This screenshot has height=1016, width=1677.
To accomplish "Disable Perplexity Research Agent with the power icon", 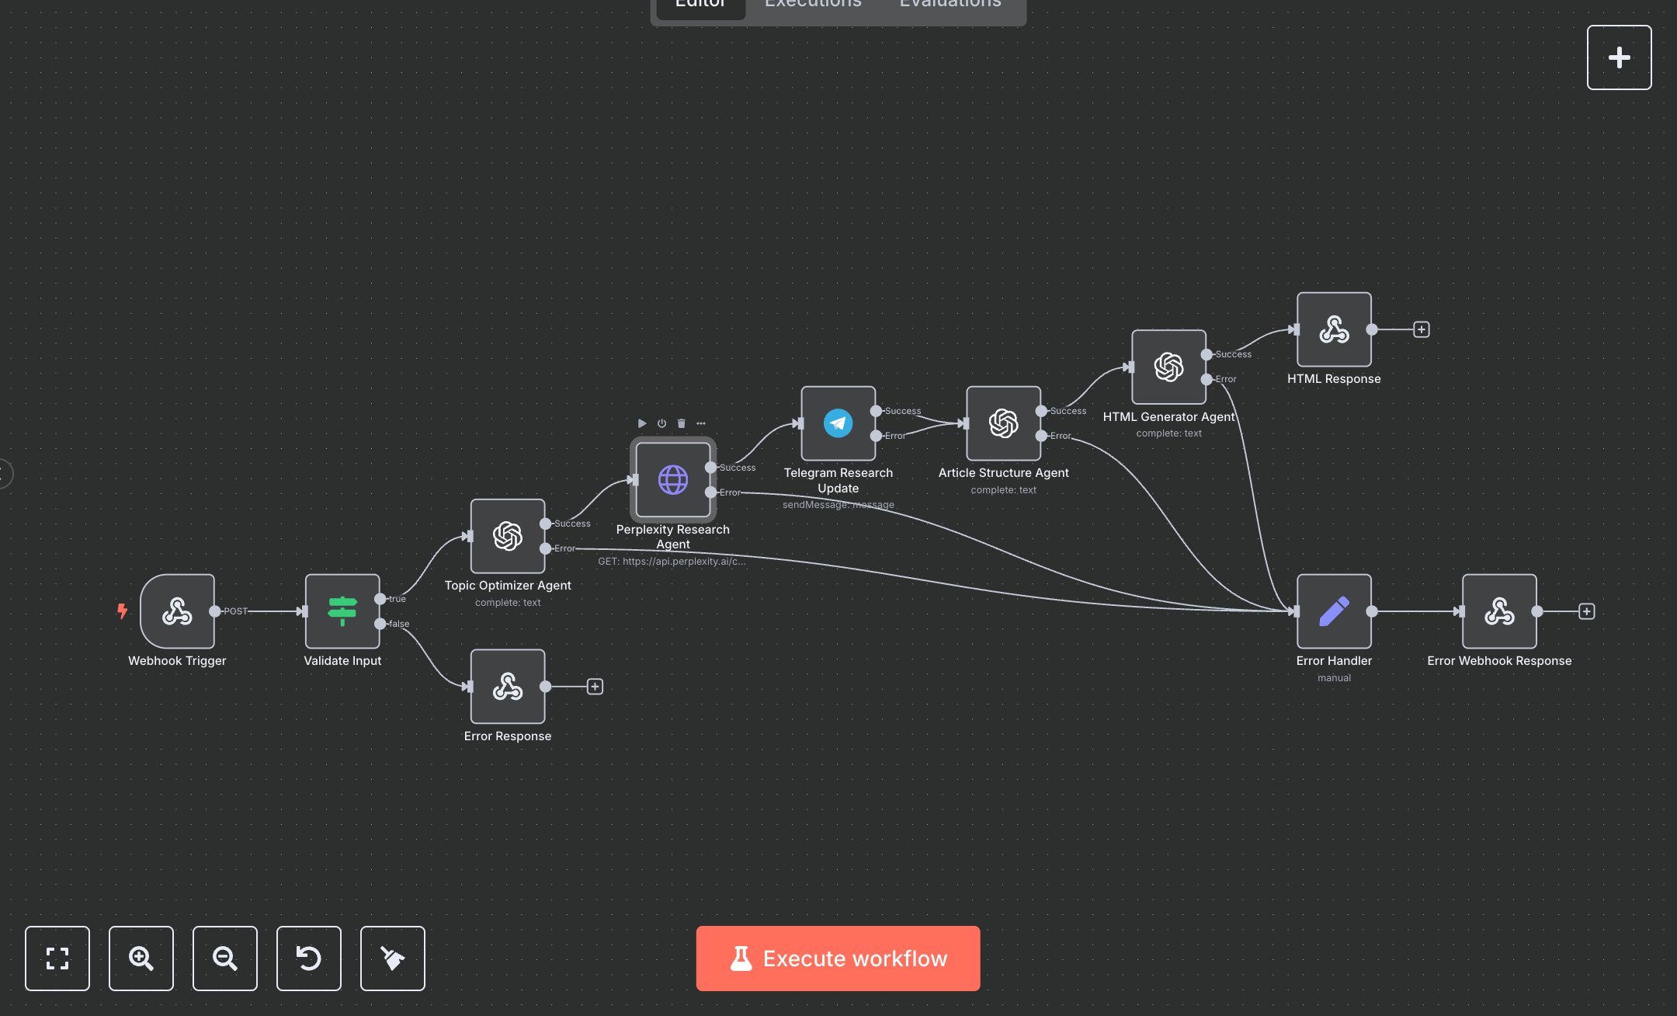I will click(661, 423).
